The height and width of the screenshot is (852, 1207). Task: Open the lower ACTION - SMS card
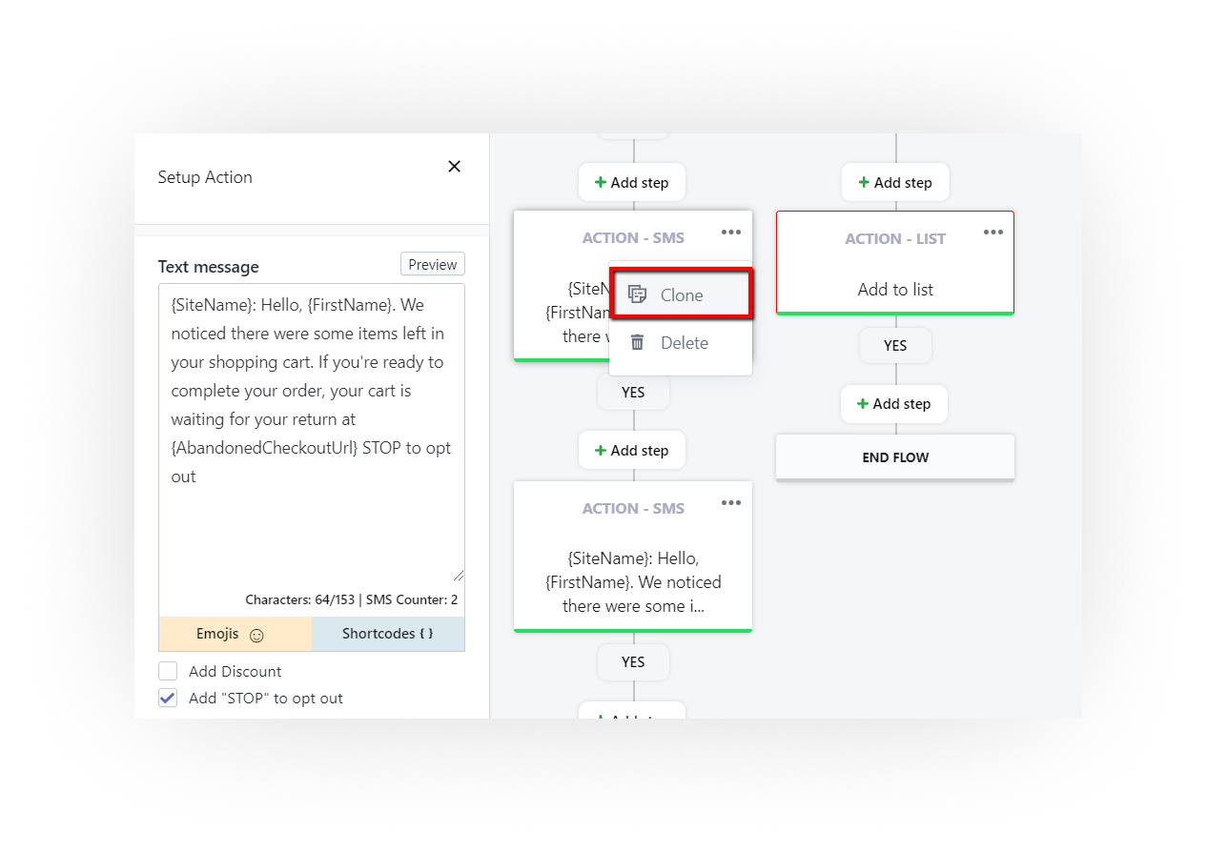click(x=633, y=557)
